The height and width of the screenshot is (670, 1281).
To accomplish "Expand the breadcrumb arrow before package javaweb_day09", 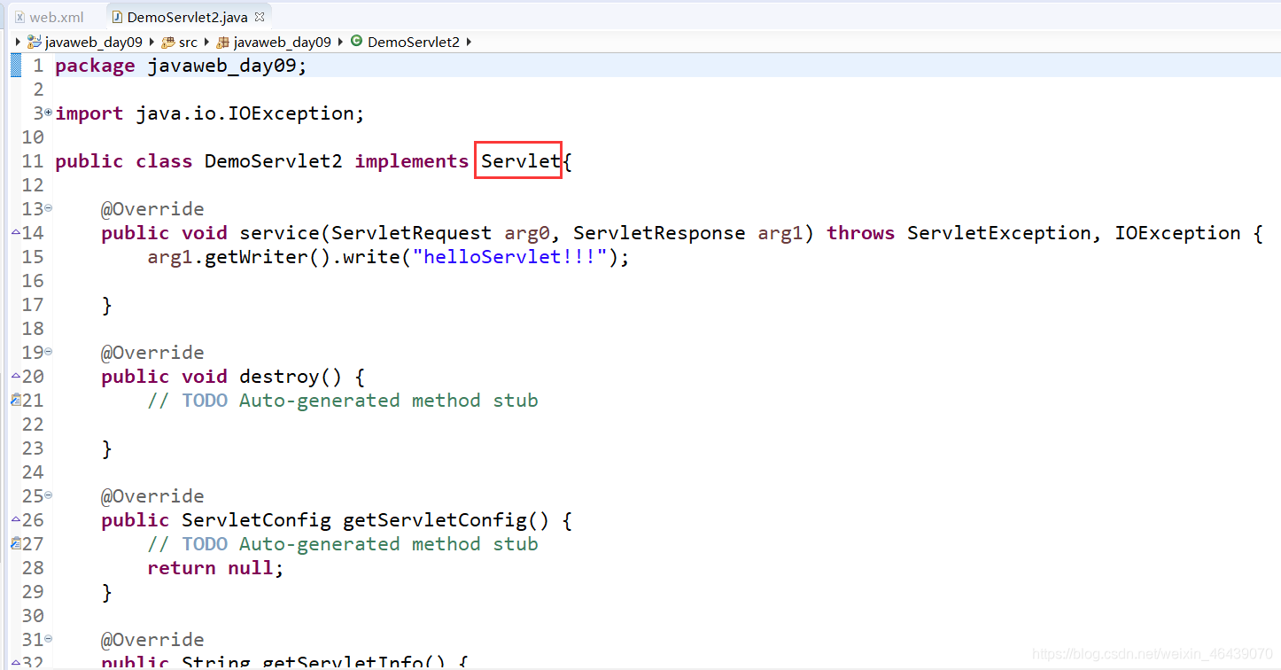I will pyautogui.click(x=207, y=42).
